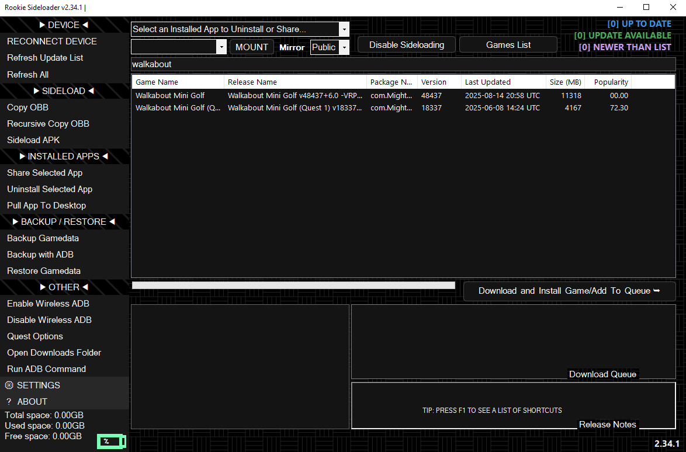Click Backup with ADB
Viewport: 686px width, 452px height.
point(65,255)
